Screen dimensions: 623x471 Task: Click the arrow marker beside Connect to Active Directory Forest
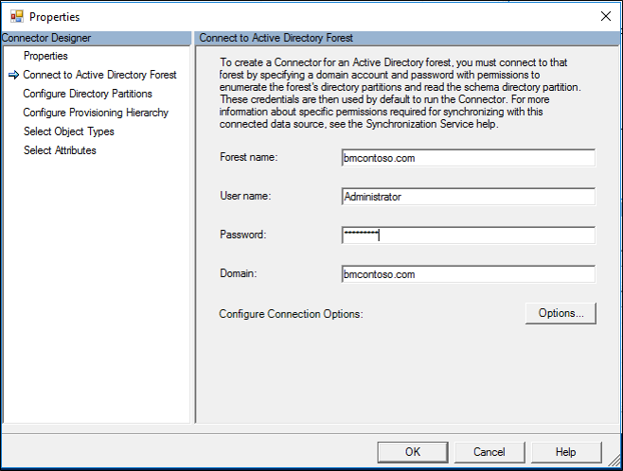coord(13,75)
